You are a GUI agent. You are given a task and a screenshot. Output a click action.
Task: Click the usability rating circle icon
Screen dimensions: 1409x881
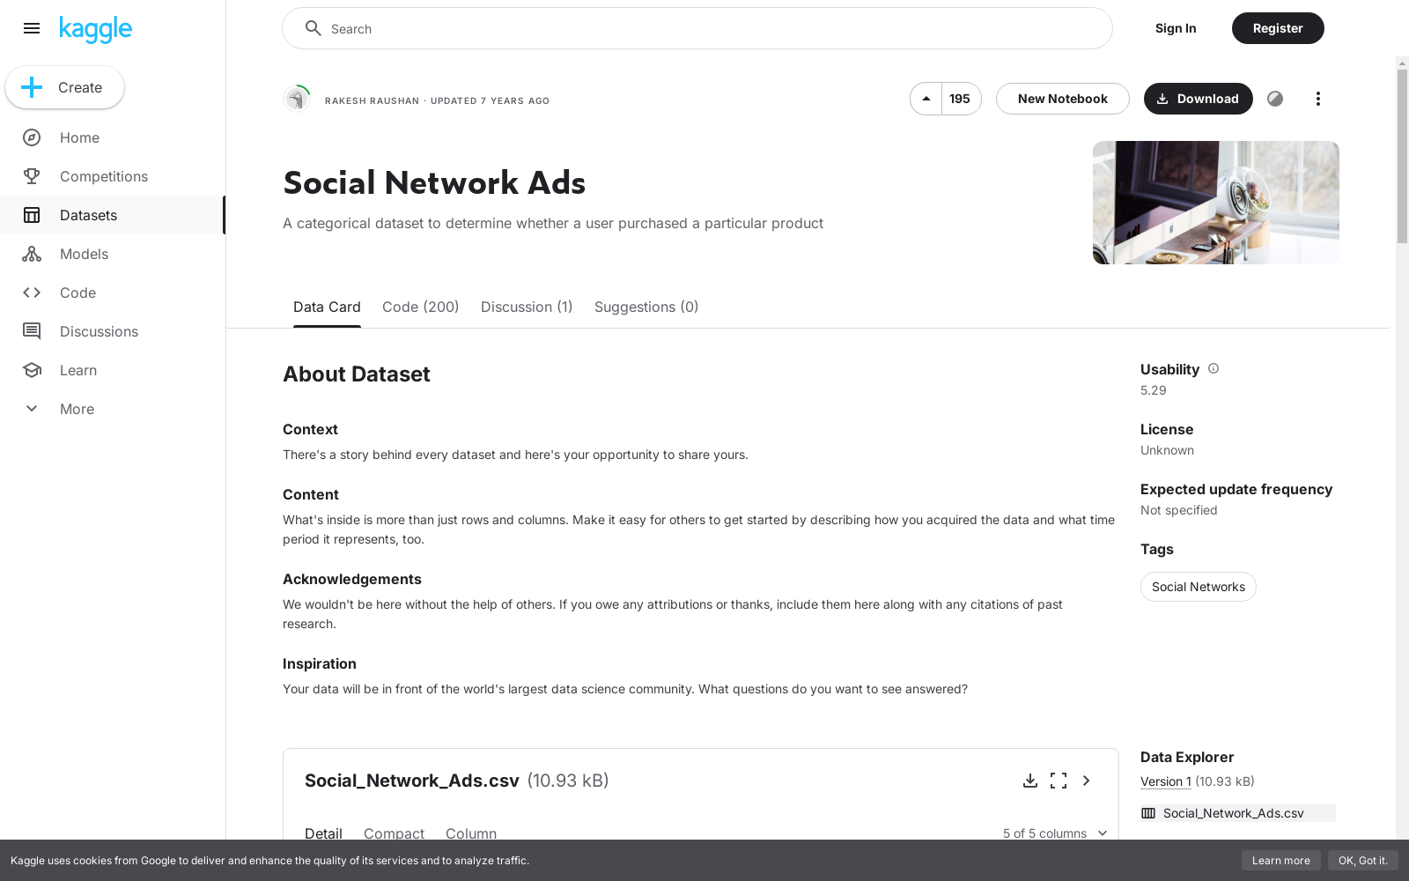1275,99
